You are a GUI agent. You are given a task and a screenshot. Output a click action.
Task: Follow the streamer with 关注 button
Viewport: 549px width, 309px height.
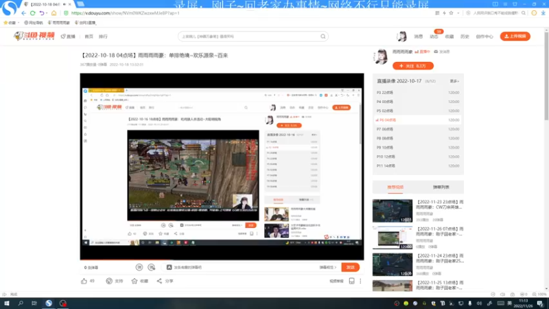coord(413,66)
